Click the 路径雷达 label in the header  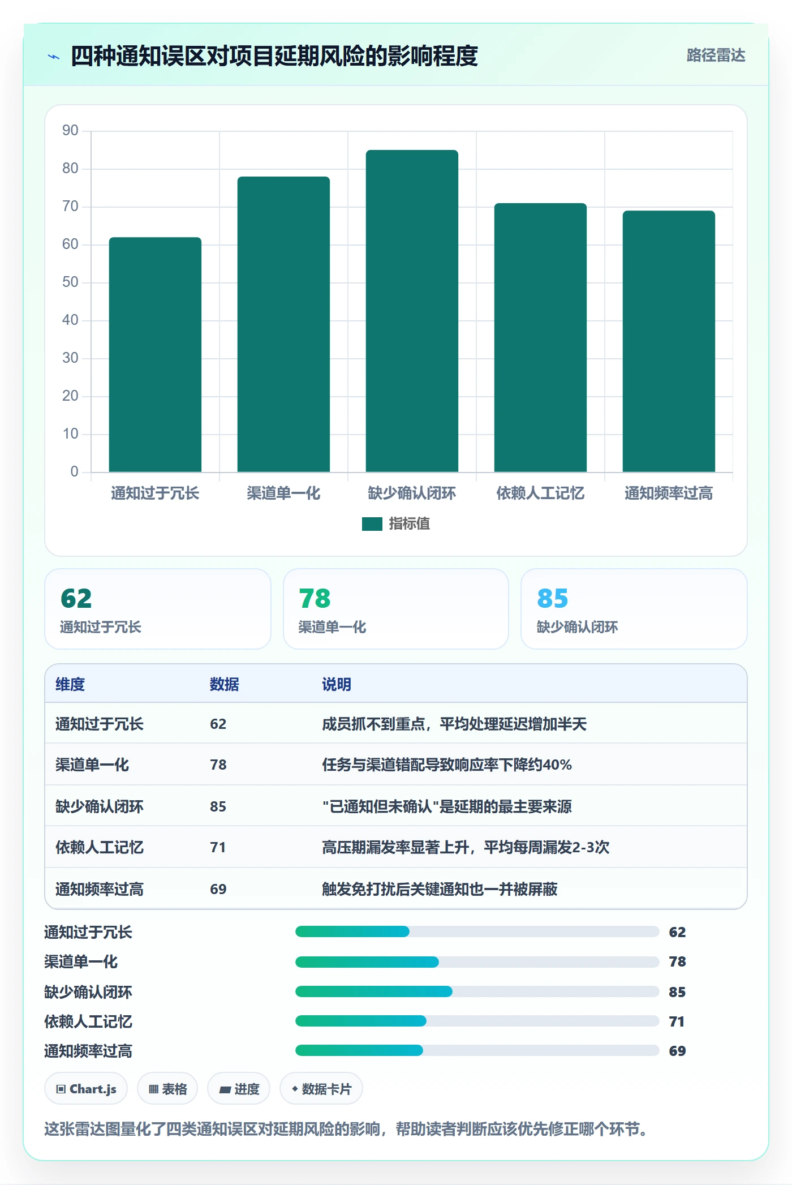click(716, 55)
